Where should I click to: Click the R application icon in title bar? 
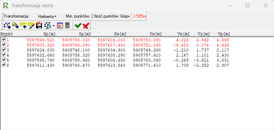(x=6, y=6)
